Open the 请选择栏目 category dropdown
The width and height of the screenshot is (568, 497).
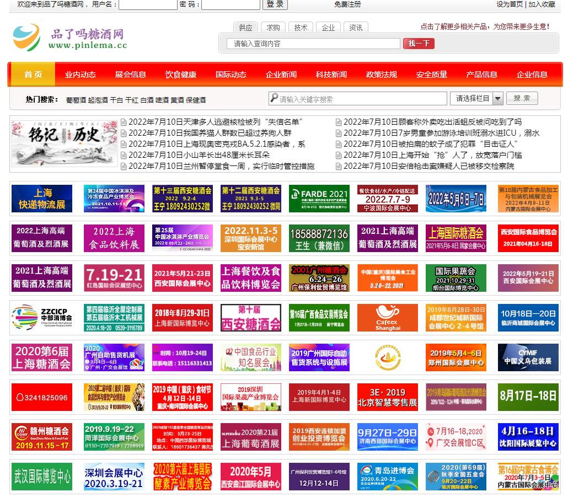(x=476, y=98)
